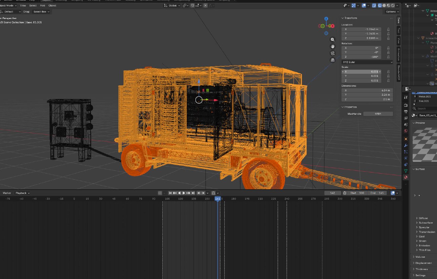This screenshot has height=279, width=437.
Task: Open the Output properties tab icon
Action: click(406, 111)
